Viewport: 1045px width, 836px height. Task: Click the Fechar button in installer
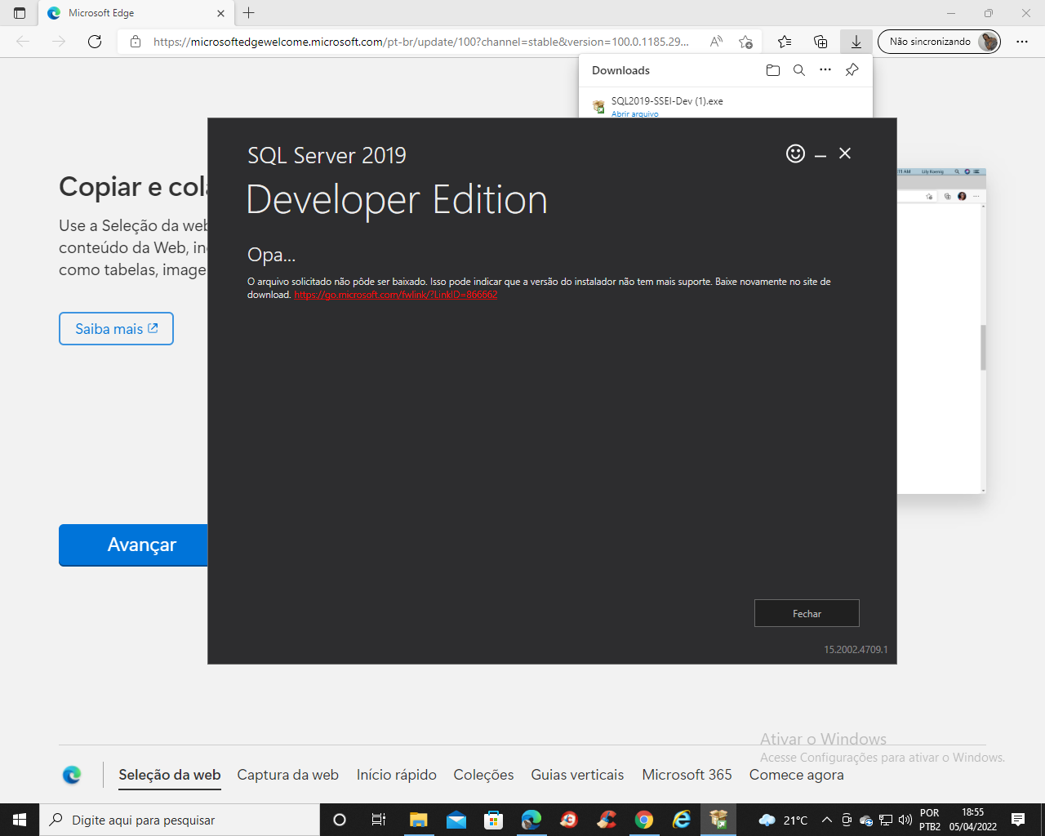click(x=807, y=613)
